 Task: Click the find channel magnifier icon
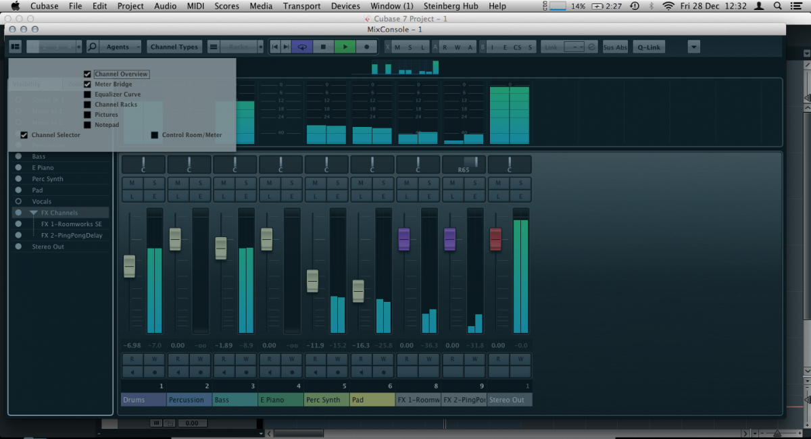click(x=93, y=47)
